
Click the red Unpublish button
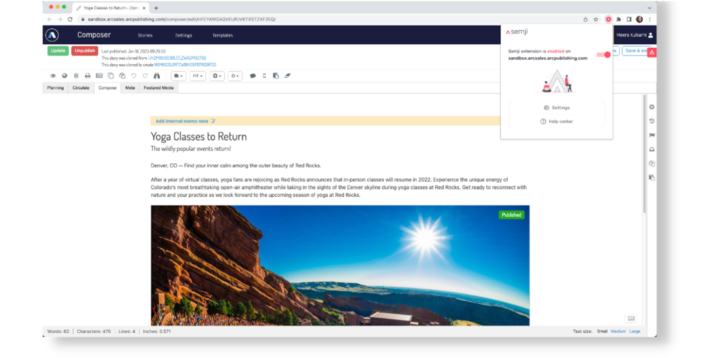pyautogui.click(x=85, y=51)
